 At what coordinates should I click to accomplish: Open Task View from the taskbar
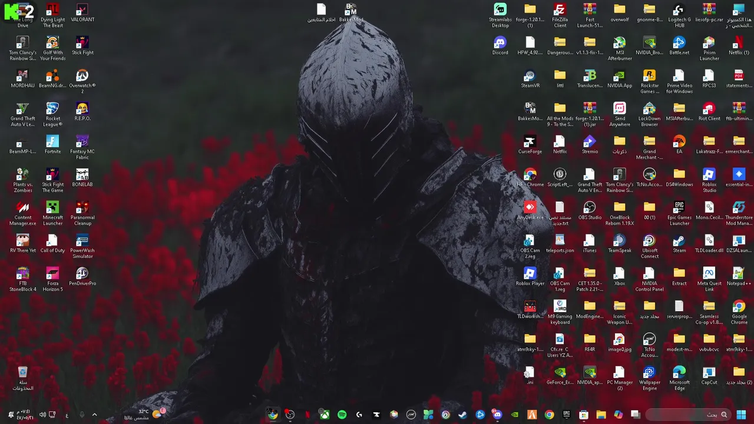(x=636, y=415)
